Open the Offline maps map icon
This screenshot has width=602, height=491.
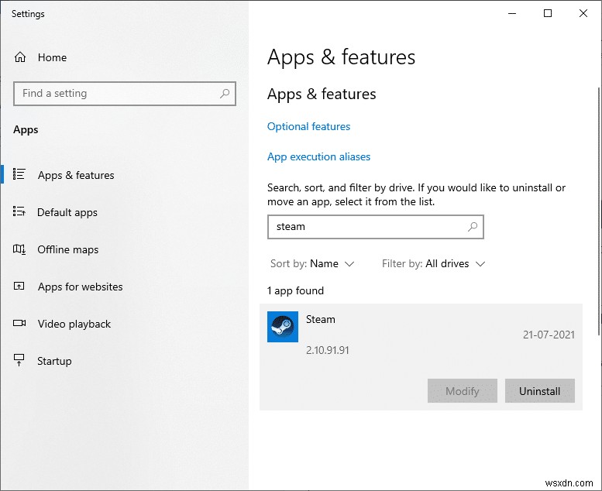(20, 249)
